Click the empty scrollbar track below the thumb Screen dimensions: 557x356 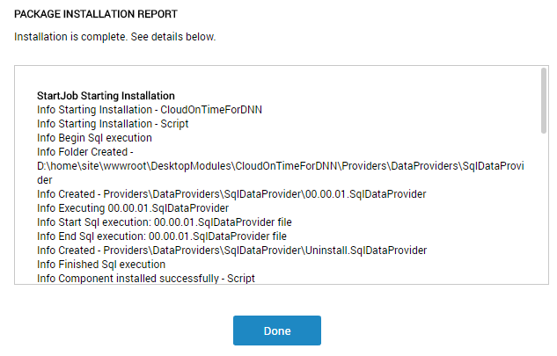pos(543,211)
